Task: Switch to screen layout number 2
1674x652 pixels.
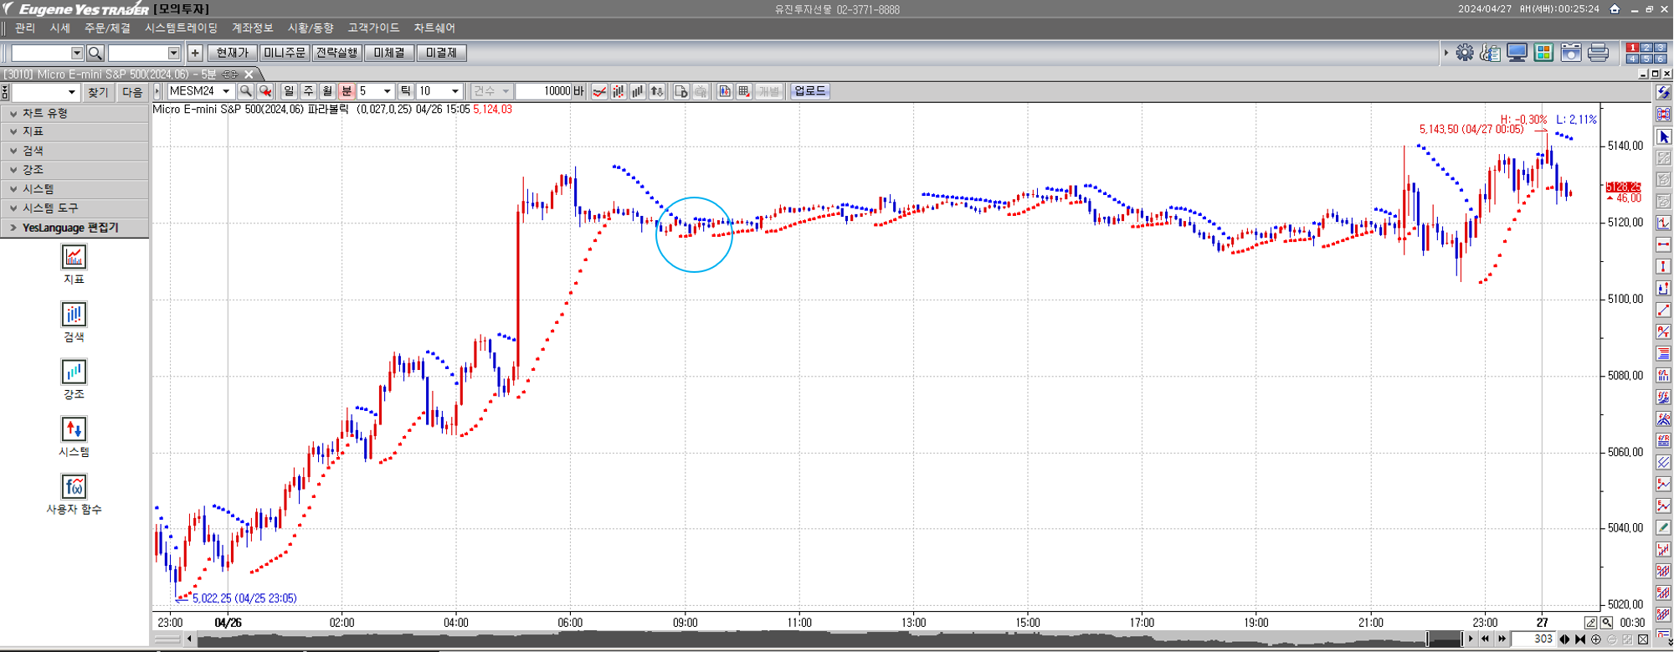Action: pos(1646,48)
